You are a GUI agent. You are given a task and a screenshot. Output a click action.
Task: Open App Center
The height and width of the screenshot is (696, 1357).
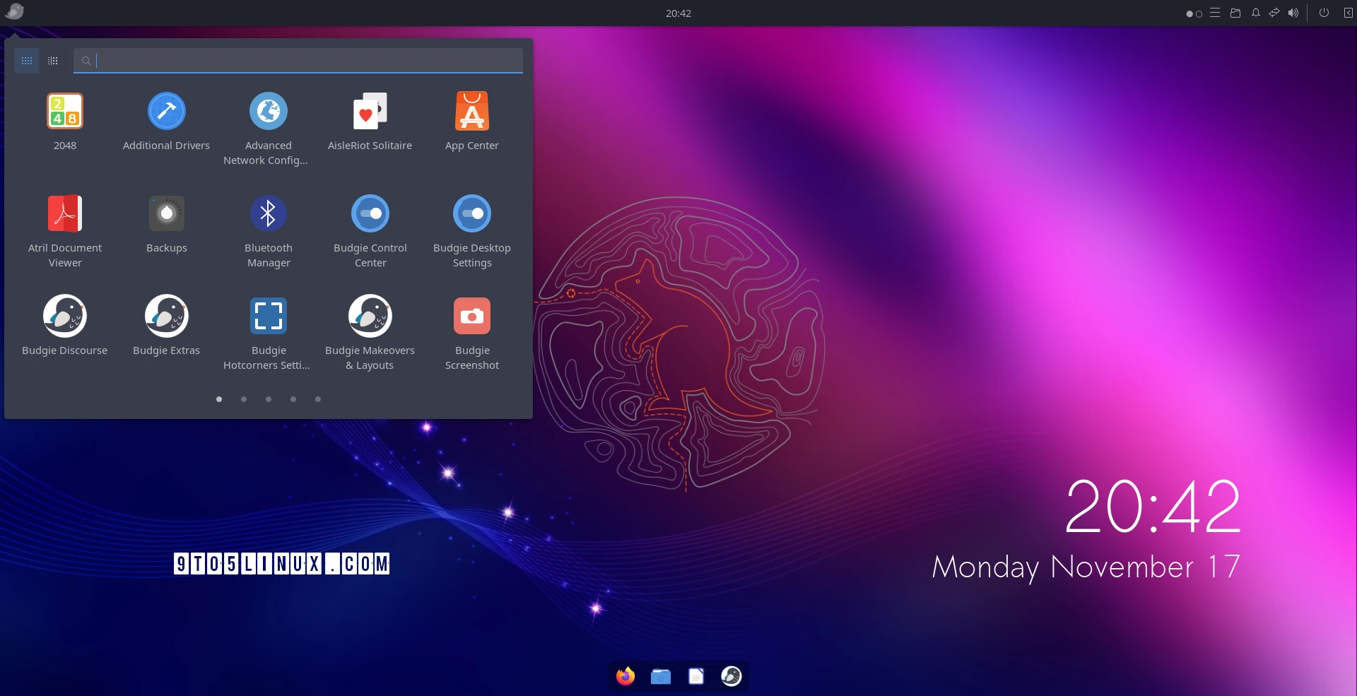[x=471, y=112]
